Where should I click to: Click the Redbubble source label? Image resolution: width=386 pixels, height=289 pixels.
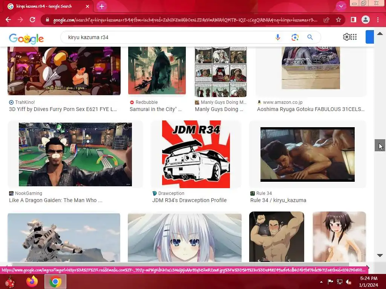click(147, 102)
